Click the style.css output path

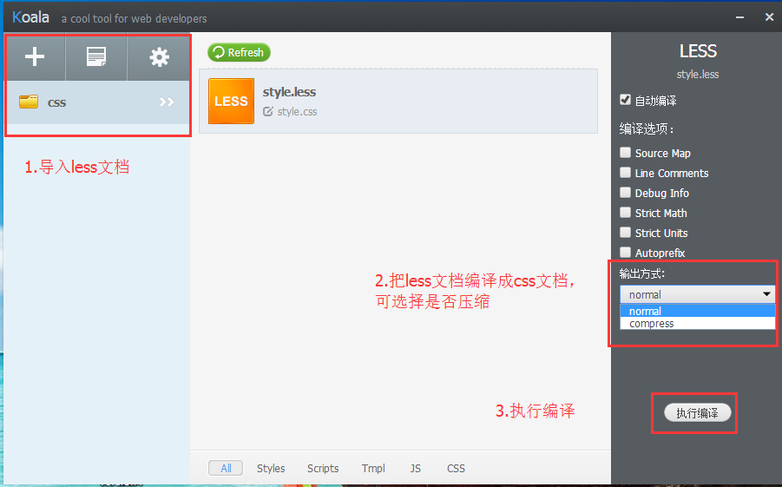pos(297,112)
